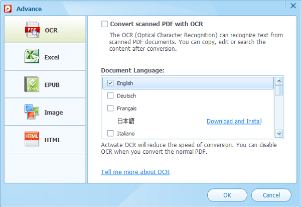
Task: Choose the Image pictures icon
Action: click(32, 112)
